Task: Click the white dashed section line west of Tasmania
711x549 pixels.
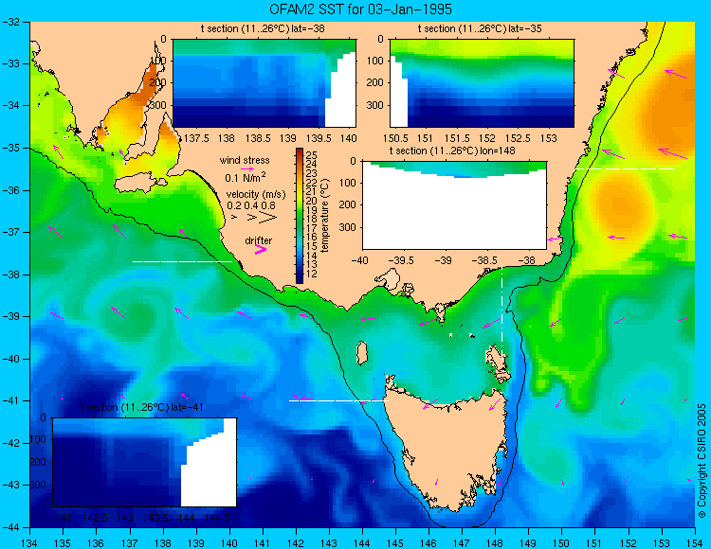Action: click(x=338, y=400)
